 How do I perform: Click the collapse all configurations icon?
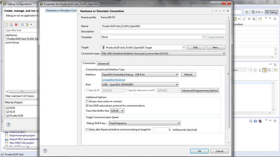pyautogui.click(x=22, y=25)
